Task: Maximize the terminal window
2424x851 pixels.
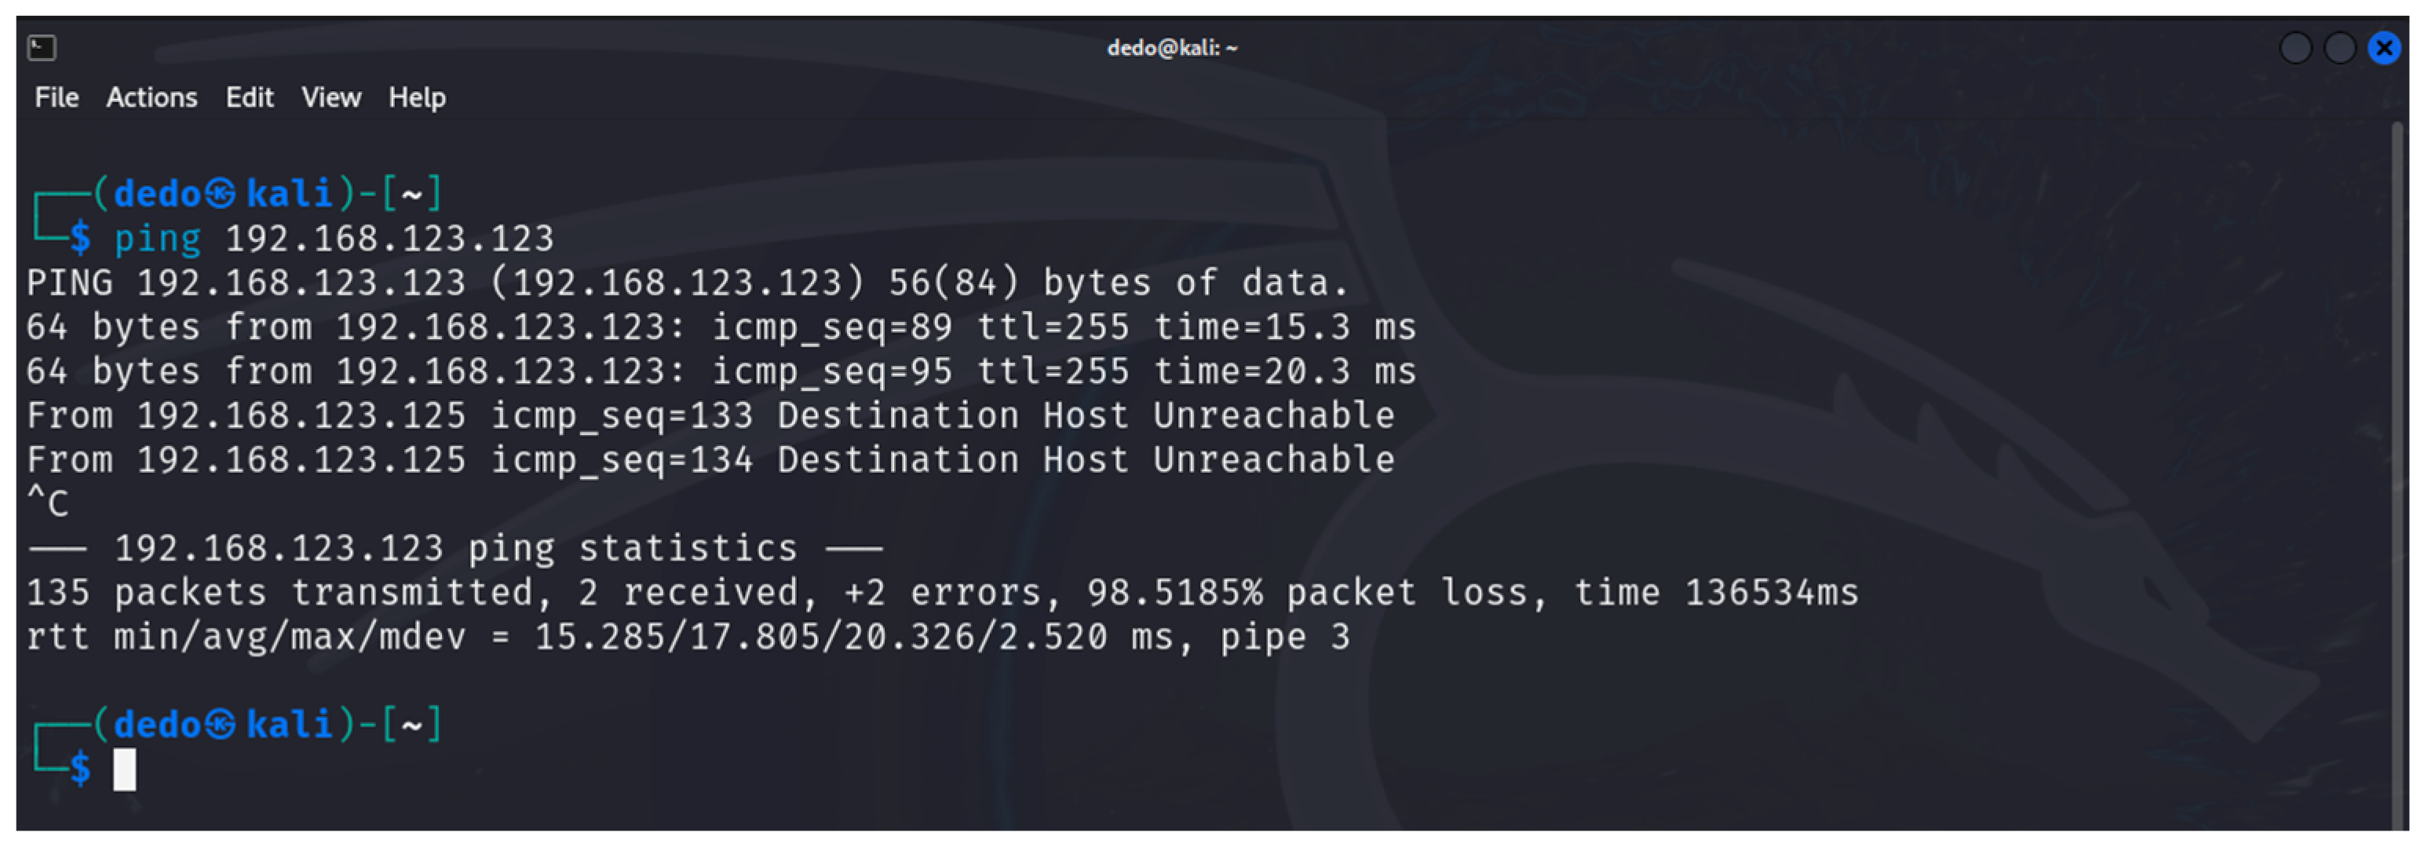Action: 2339,47
